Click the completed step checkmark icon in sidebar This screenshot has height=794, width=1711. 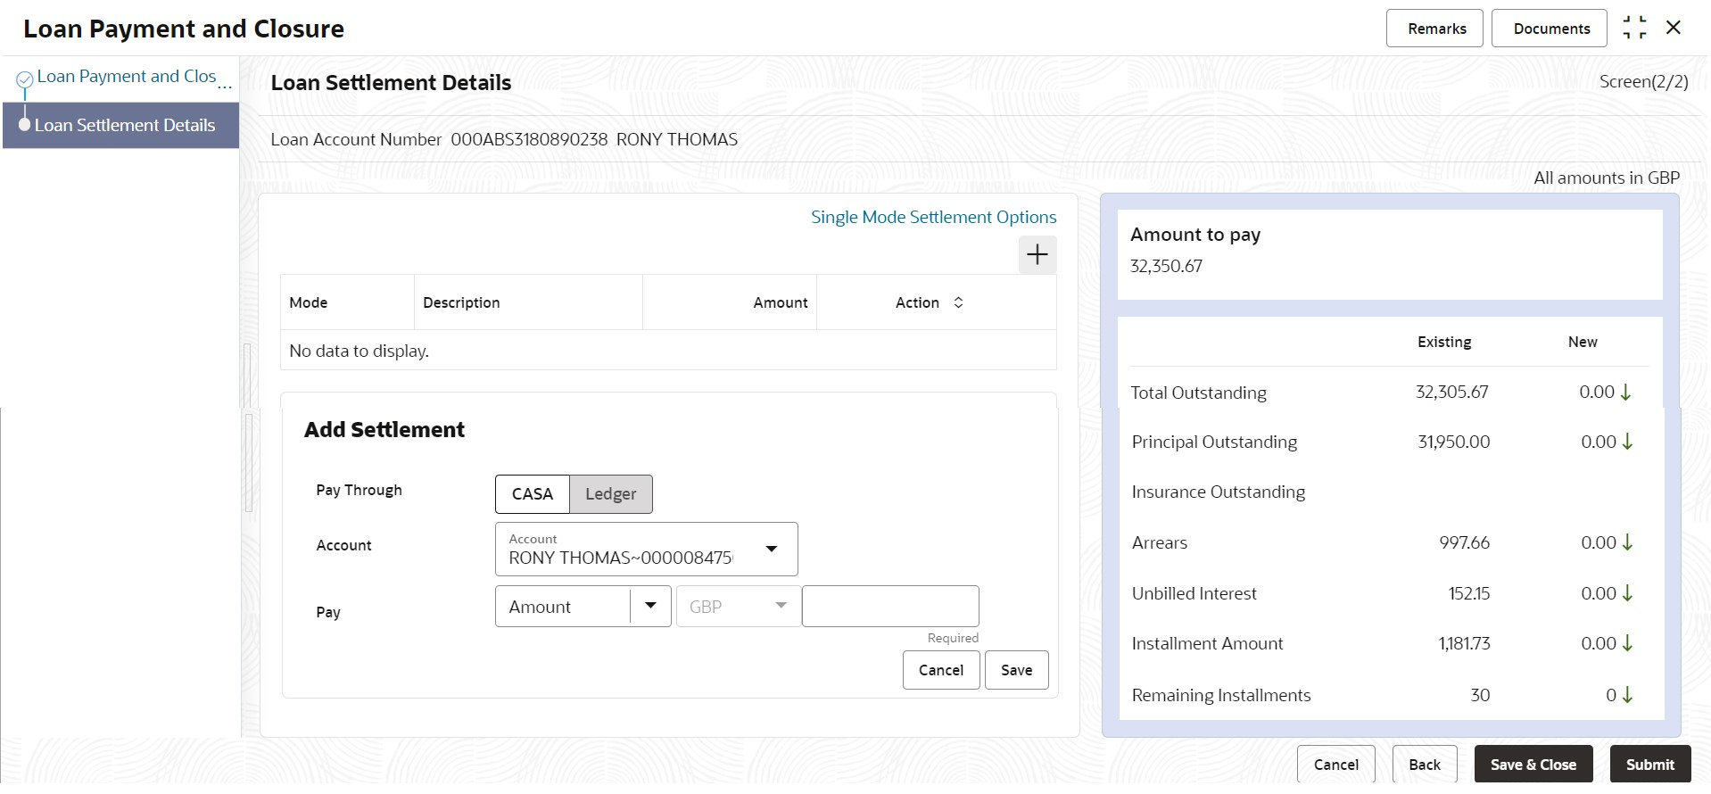[x=25, y=79]
